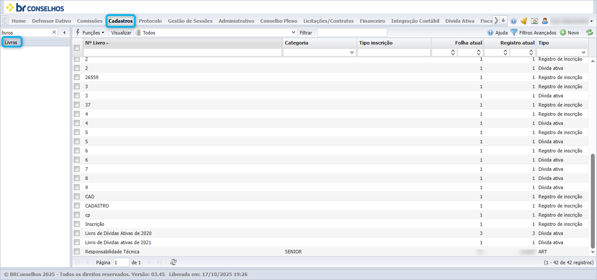The image size is (597, 280).
Task: Check the box for row 26559
Action: (77, 77)
